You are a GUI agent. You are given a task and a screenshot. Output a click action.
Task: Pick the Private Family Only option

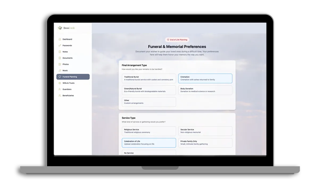point(205,143)
